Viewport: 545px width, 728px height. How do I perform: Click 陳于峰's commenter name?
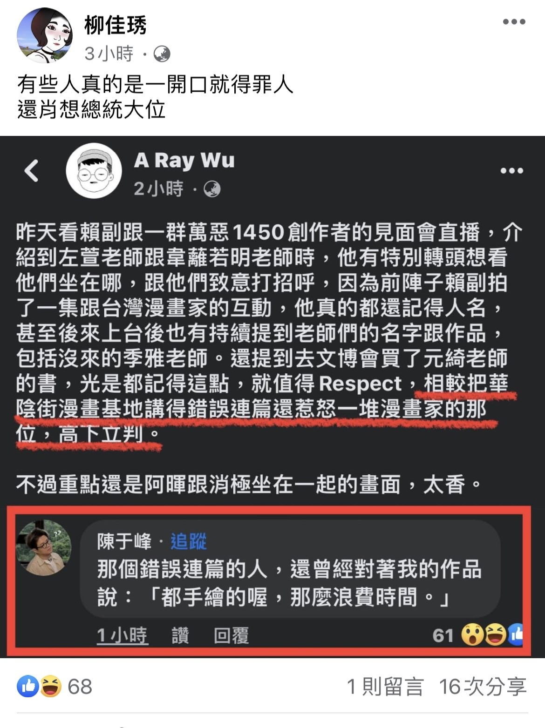pyautogui.click(x=124, y=541)
